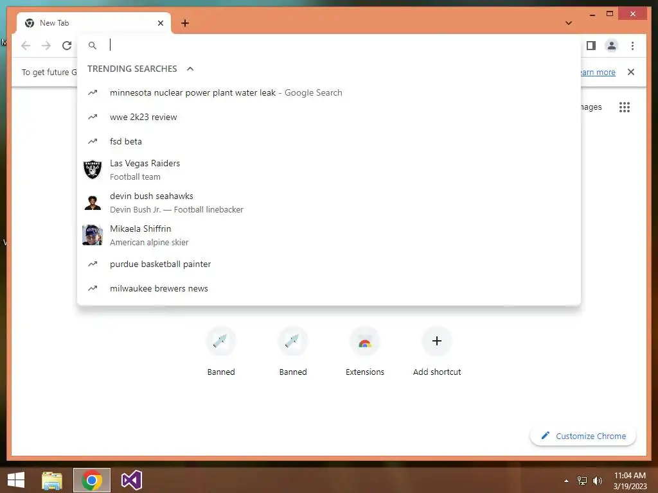Image resolution: width=658 pixels, height=493 pixels.
Task: Follow the Learn more link
Action: pyautogui.click(x=598, y=72)
